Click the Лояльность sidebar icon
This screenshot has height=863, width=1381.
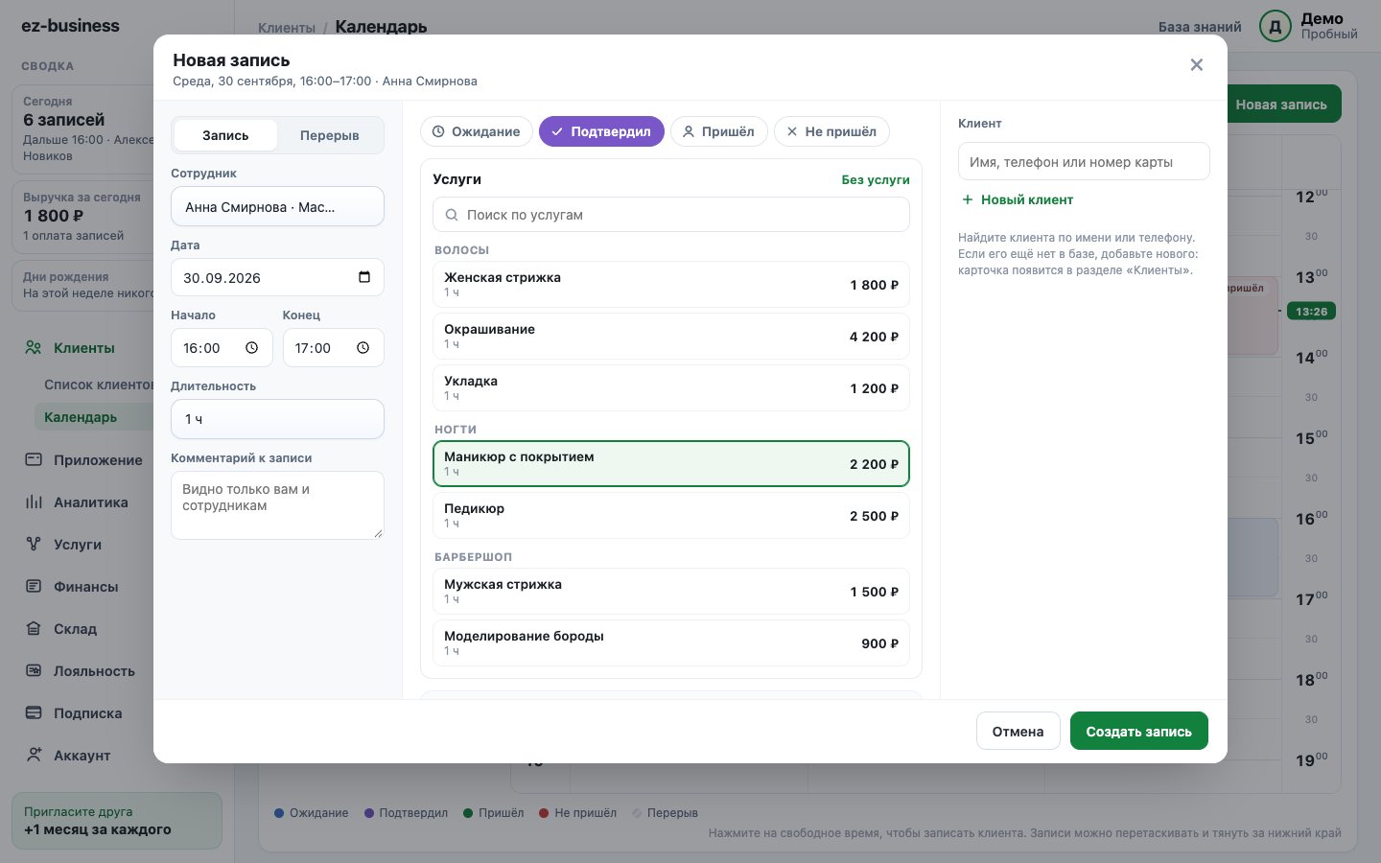(x=34, y=671)
